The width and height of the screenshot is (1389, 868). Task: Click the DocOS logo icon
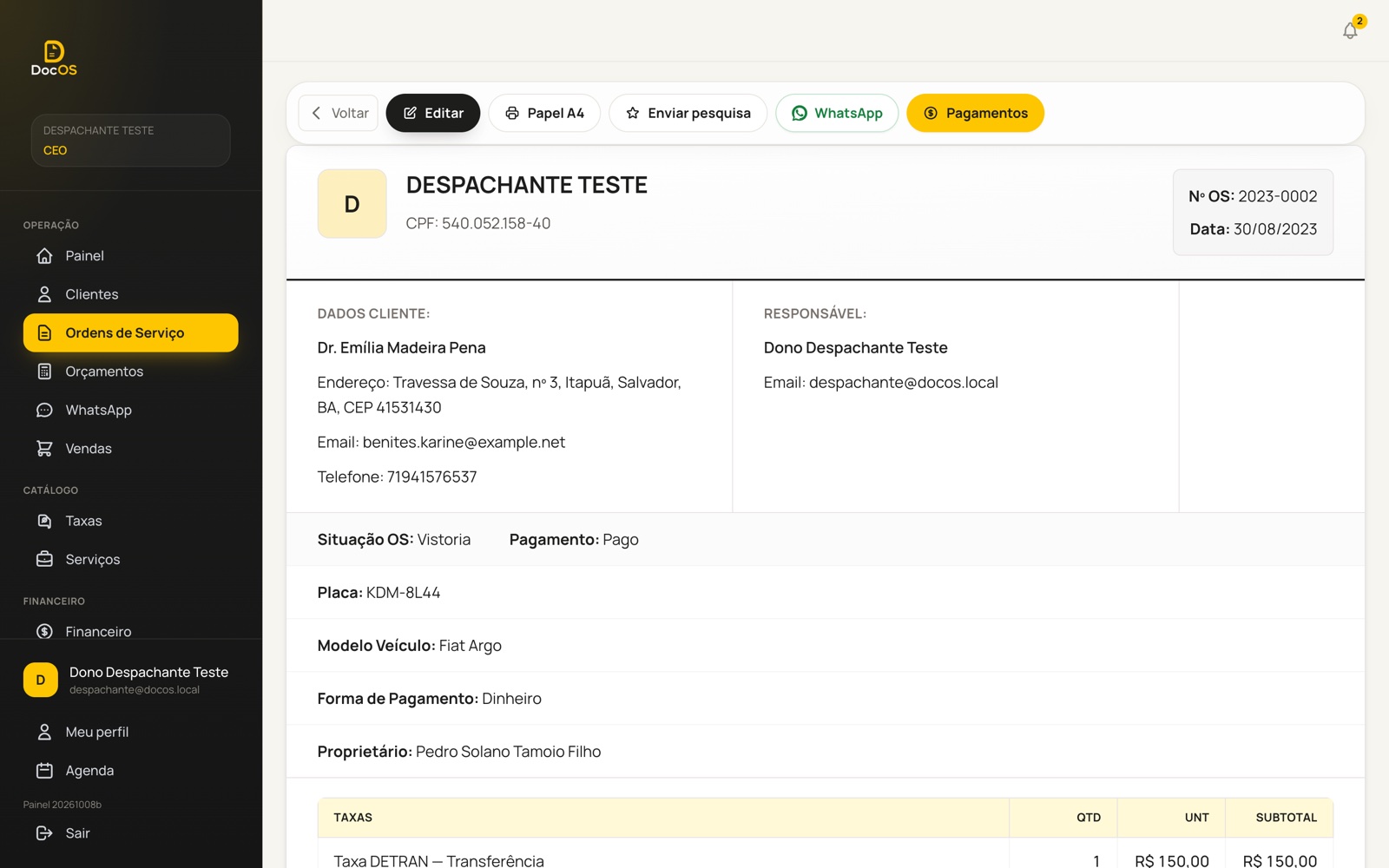54,58
